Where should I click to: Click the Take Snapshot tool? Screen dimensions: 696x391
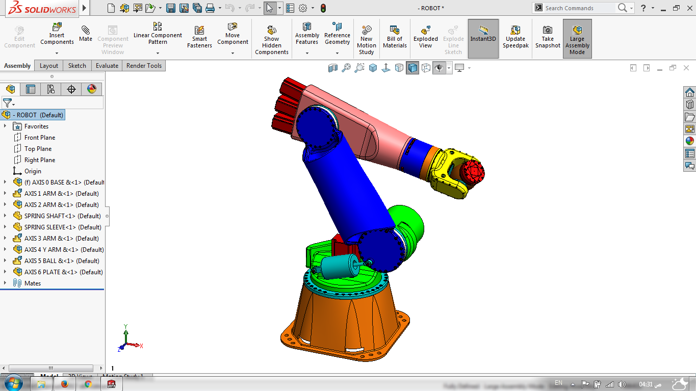(x=547, y=36)
